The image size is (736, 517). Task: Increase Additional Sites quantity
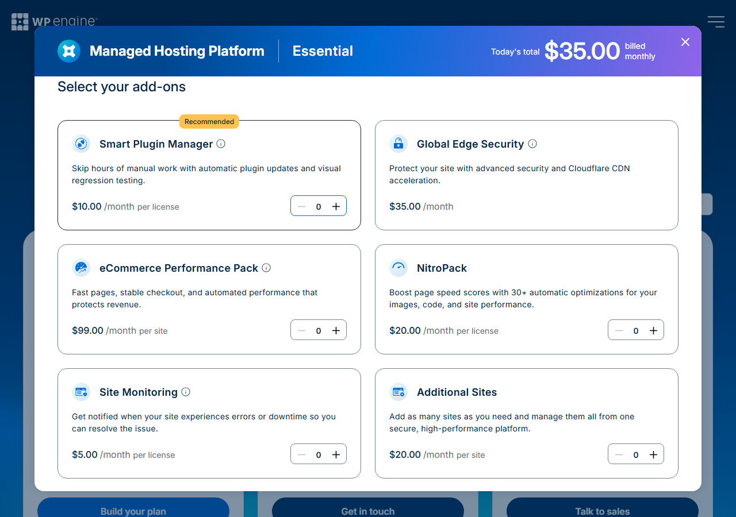pyautogui.click(x=654, y=454)
